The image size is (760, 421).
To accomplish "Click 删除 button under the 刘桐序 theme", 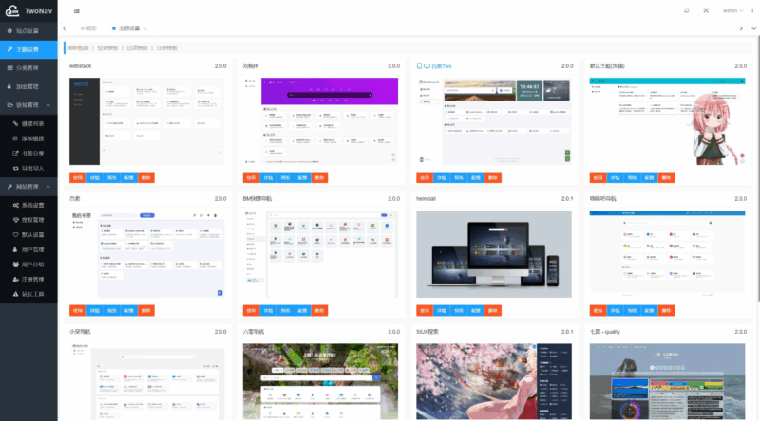I will click(319, 177).
